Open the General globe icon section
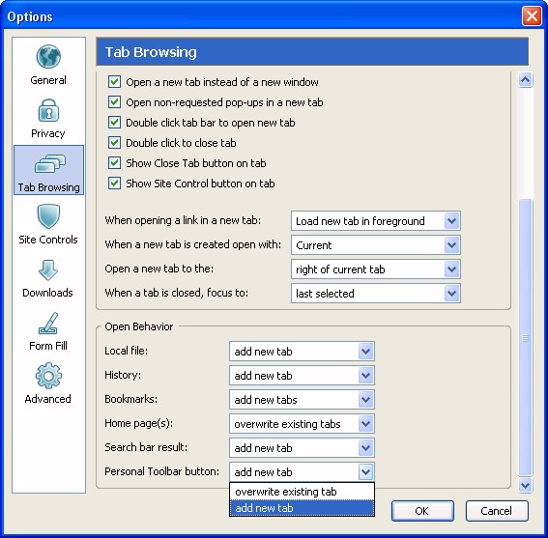 pos(48,57)
